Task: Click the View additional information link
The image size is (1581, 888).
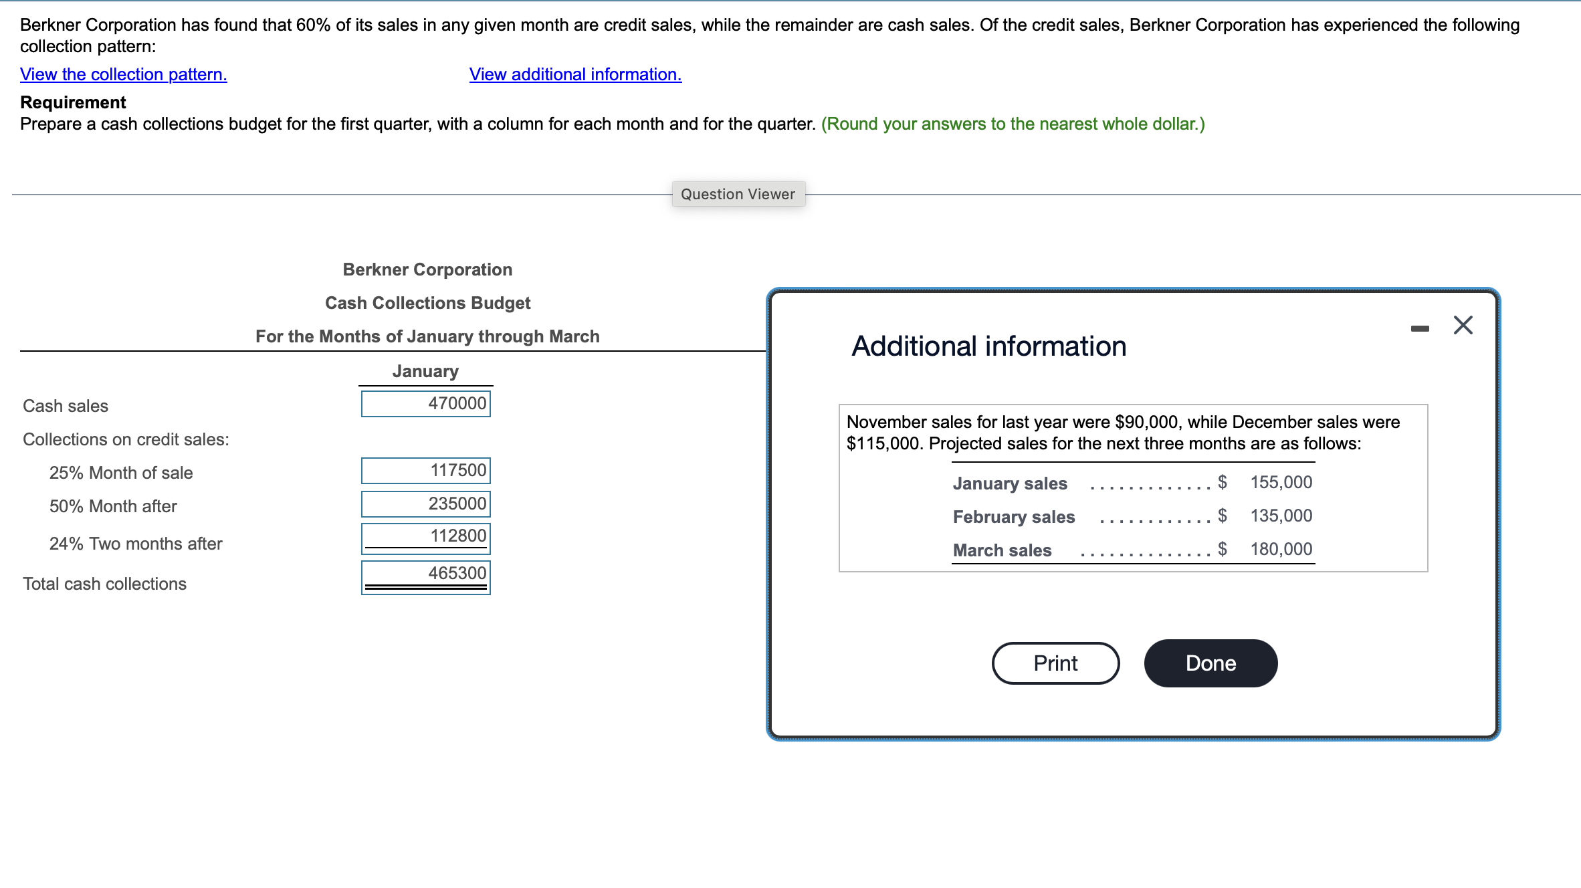Action: pos(575,74)
